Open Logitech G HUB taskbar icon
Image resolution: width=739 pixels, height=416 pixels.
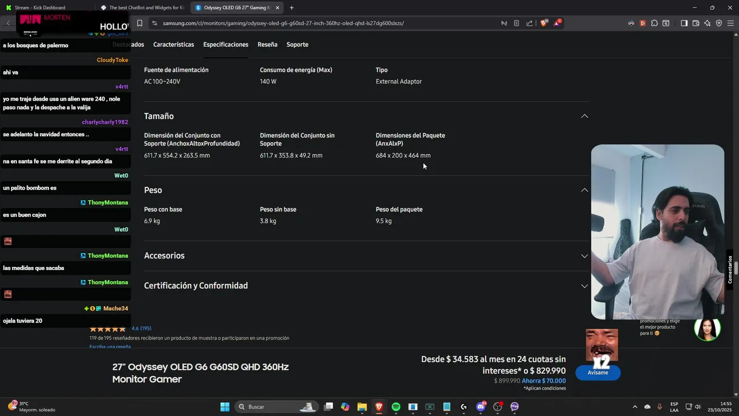coord(464,407)
